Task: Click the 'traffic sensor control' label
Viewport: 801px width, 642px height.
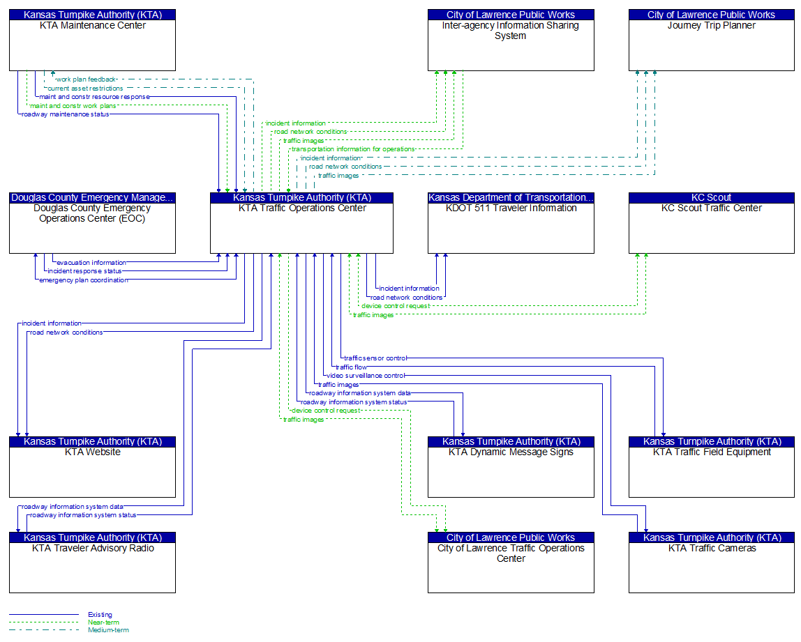Action: coord(375,358)
